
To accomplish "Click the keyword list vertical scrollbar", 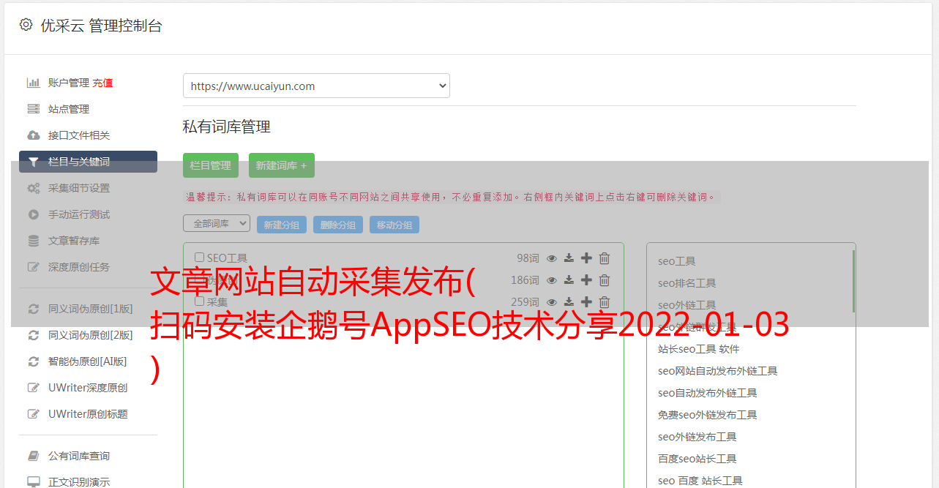I will coord(853,281).
